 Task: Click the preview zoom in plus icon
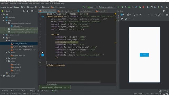coord(159,15)
